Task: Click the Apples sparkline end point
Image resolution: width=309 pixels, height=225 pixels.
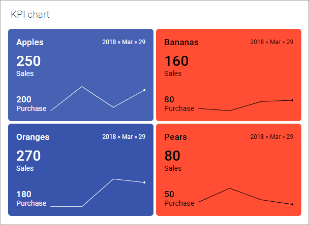Action: [x=144, y=90]
